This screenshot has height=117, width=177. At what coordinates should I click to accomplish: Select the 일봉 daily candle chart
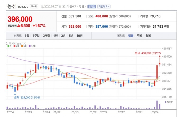click(x=131, y=36)
